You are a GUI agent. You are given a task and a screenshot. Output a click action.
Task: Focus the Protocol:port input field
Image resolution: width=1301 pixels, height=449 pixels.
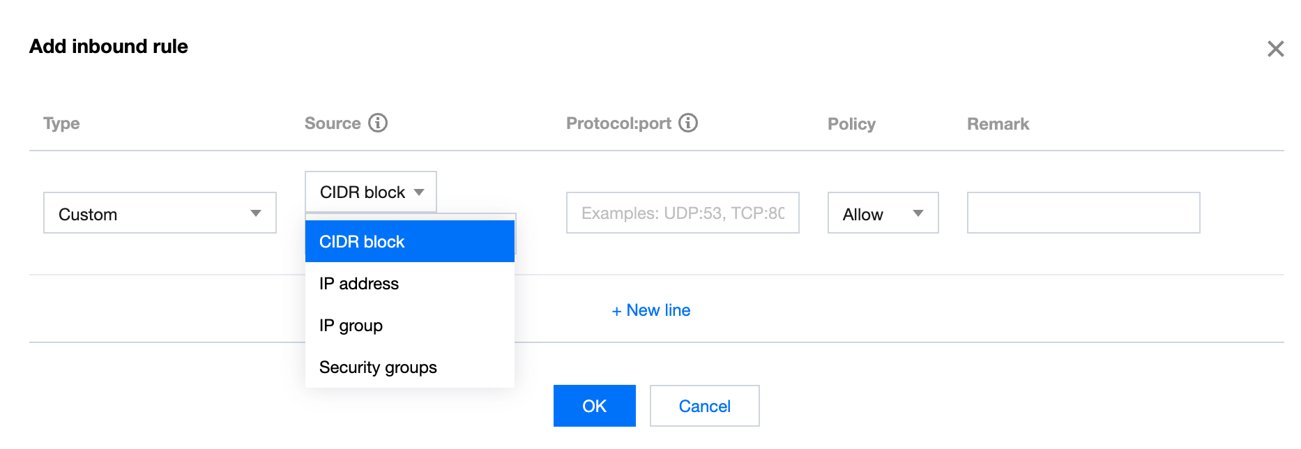coord(682,213)
